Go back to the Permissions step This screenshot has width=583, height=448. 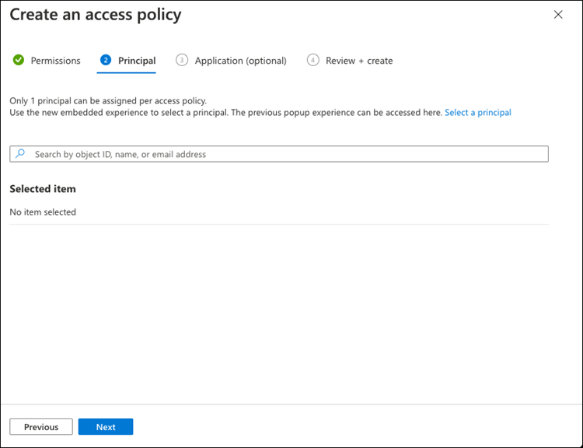point(55,61)
